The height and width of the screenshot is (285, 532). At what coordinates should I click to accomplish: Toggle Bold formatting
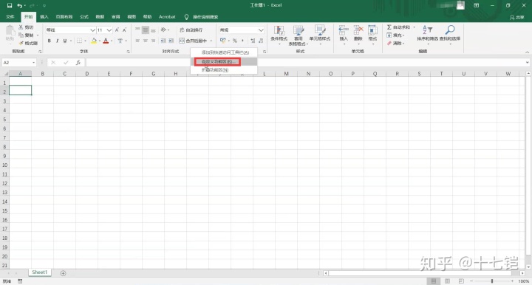pyautogui.click(x=50, y=41)
